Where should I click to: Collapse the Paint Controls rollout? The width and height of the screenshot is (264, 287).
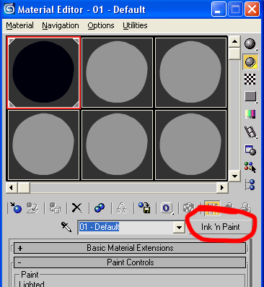(x=130, y=262)
